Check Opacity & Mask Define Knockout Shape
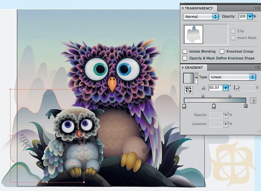The height and width of the screenshot is (191, 261). pos(185,58)
